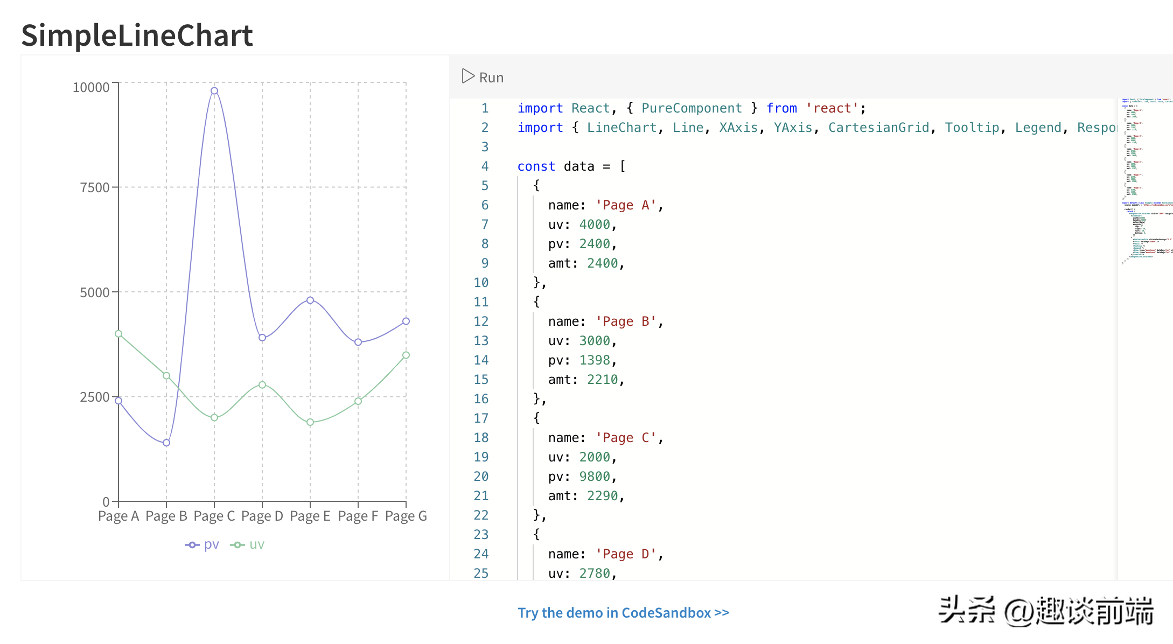Click the Page D x-axis label

[262, 516]
